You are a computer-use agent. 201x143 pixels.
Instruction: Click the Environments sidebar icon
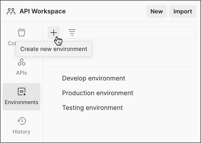pos(22,91)
